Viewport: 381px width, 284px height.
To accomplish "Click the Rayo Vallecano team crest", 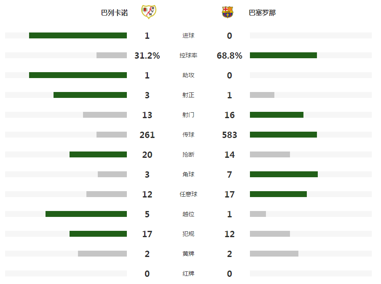I will pyautogui.click(x=148, y=12).
